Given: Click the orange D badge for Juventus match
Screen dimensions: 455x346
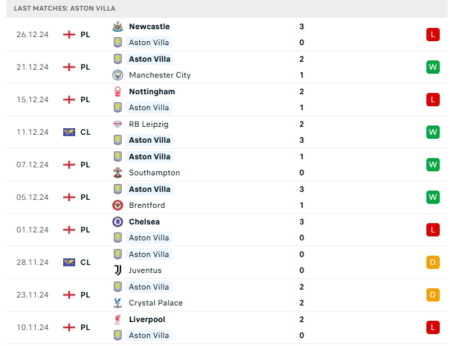Looking at the screenshot, I should (433, 262).
